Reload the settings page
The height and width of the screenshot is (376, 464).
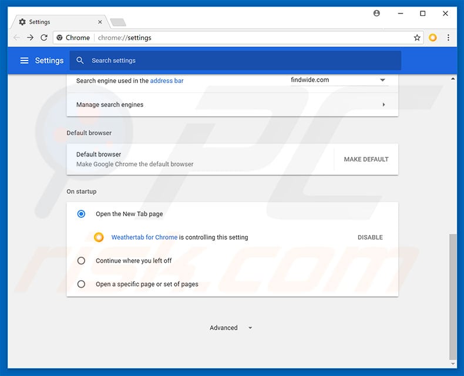coord(44,38)
